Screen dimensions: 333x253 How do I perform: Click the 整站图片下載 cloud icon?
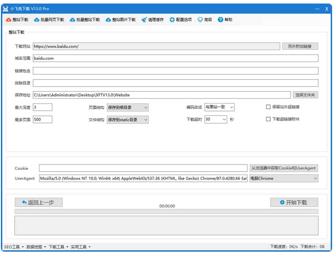tap(108, 20)
